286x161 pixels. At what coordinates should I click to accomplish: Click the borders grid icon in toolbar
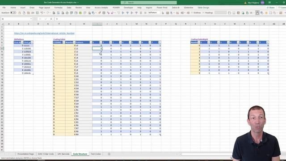coord(104,13)
